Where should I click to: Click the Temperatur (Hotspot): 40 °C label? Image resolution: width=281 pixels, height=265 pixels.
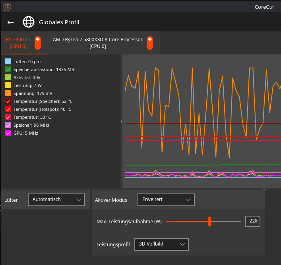[42, 109]
